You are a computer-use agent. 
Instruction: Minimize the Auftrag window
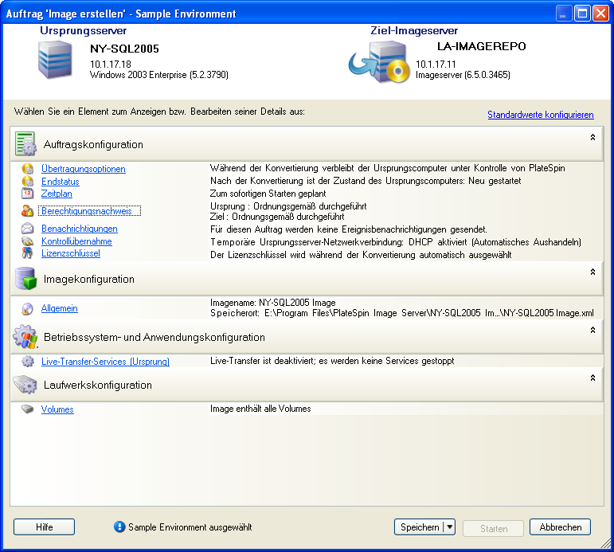click(x=564, y=14)
